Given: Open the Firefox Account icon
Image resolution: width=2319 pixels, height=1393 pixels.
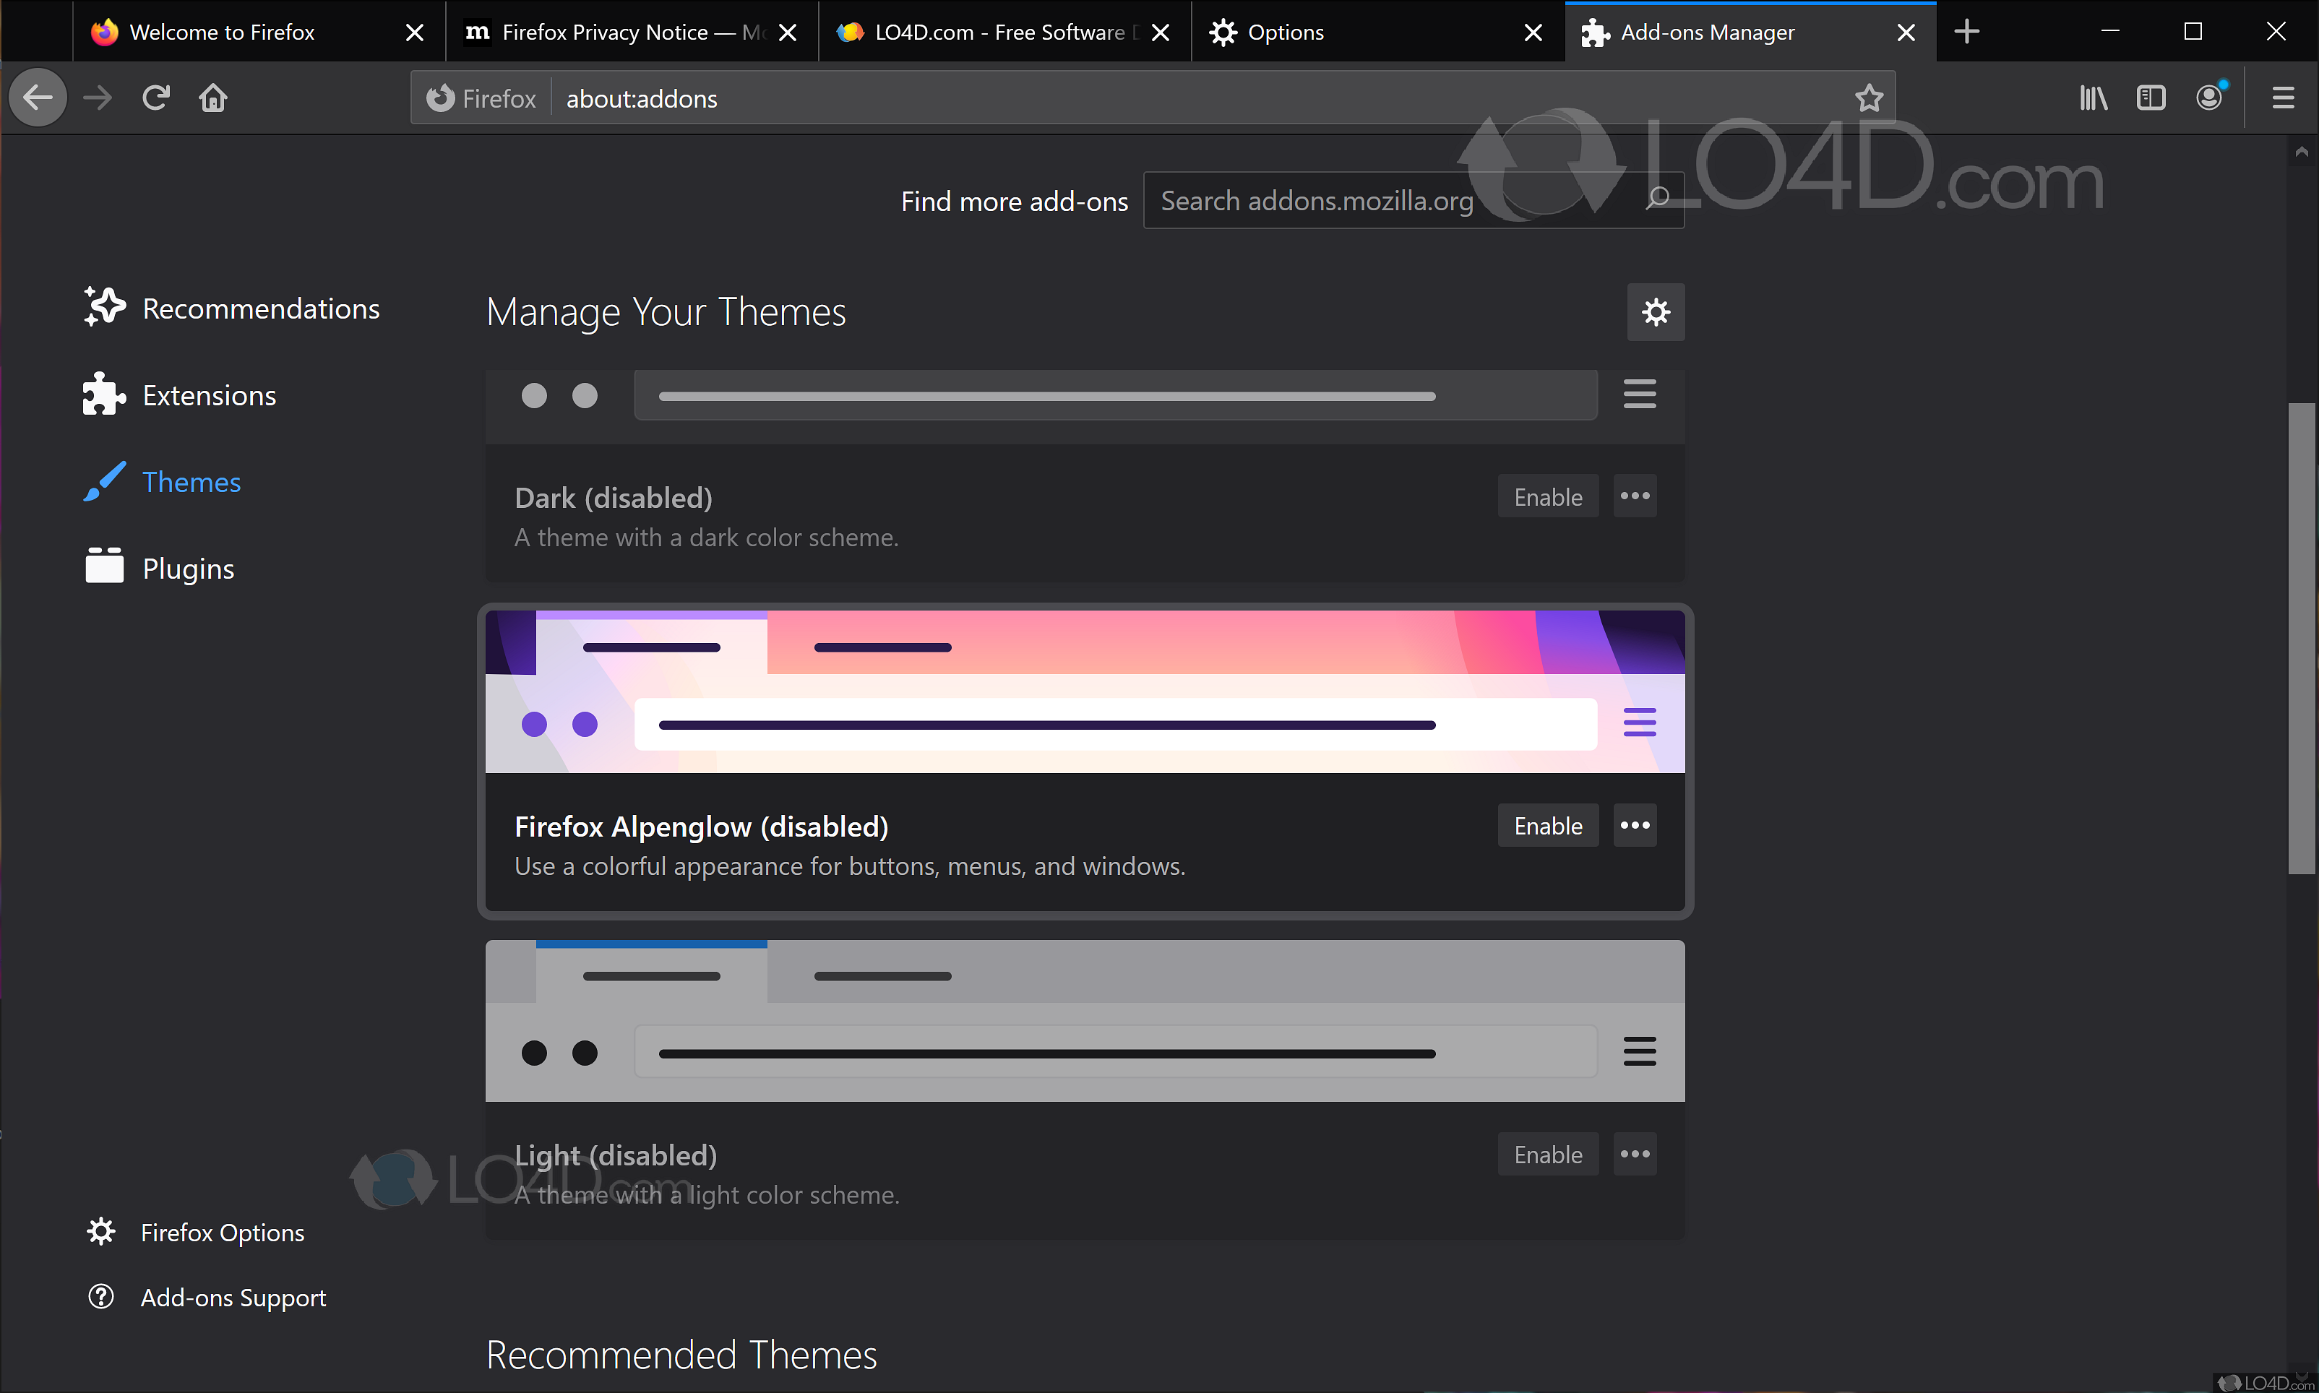Looking at the screenshot, I should pyautogui.click(x=2208, y=98).
